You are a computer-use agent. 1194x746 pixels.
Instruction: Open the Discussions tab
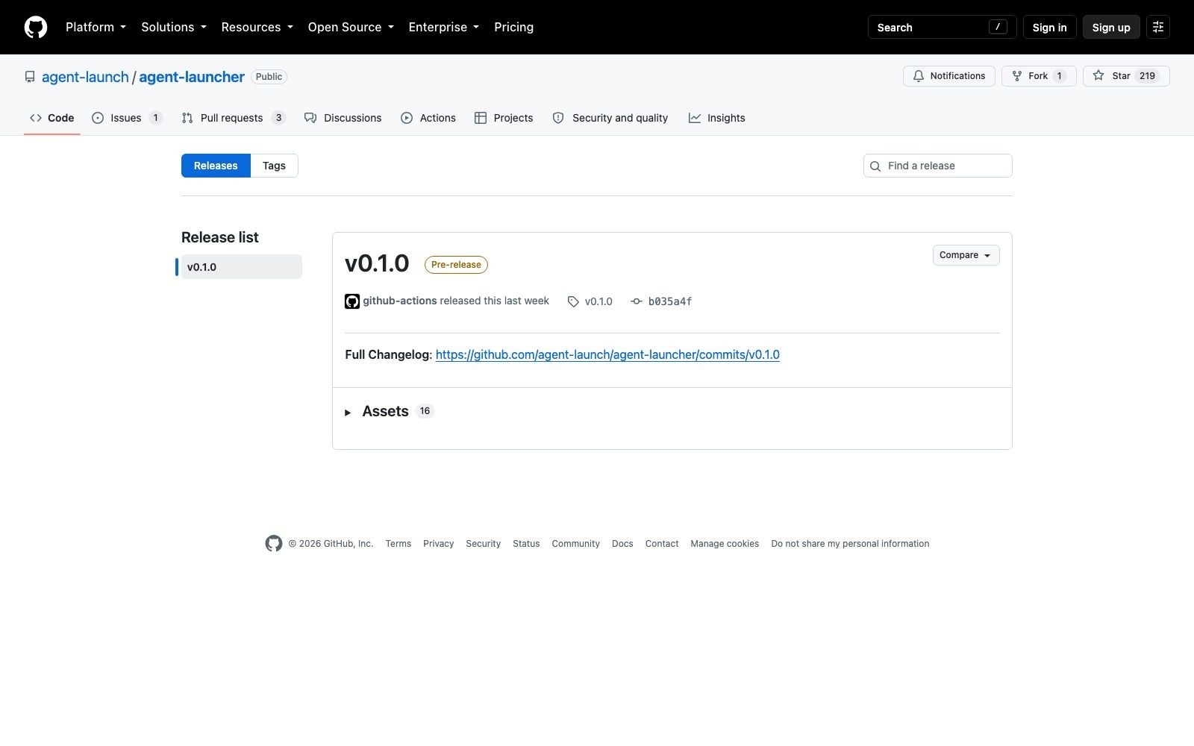[x=343, y=118]
